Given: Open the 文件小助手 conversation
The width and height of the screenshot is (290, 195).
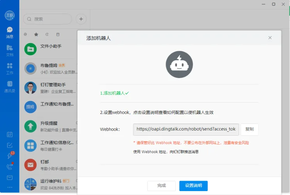Looking at the screenshot, I should pos(50,49).
